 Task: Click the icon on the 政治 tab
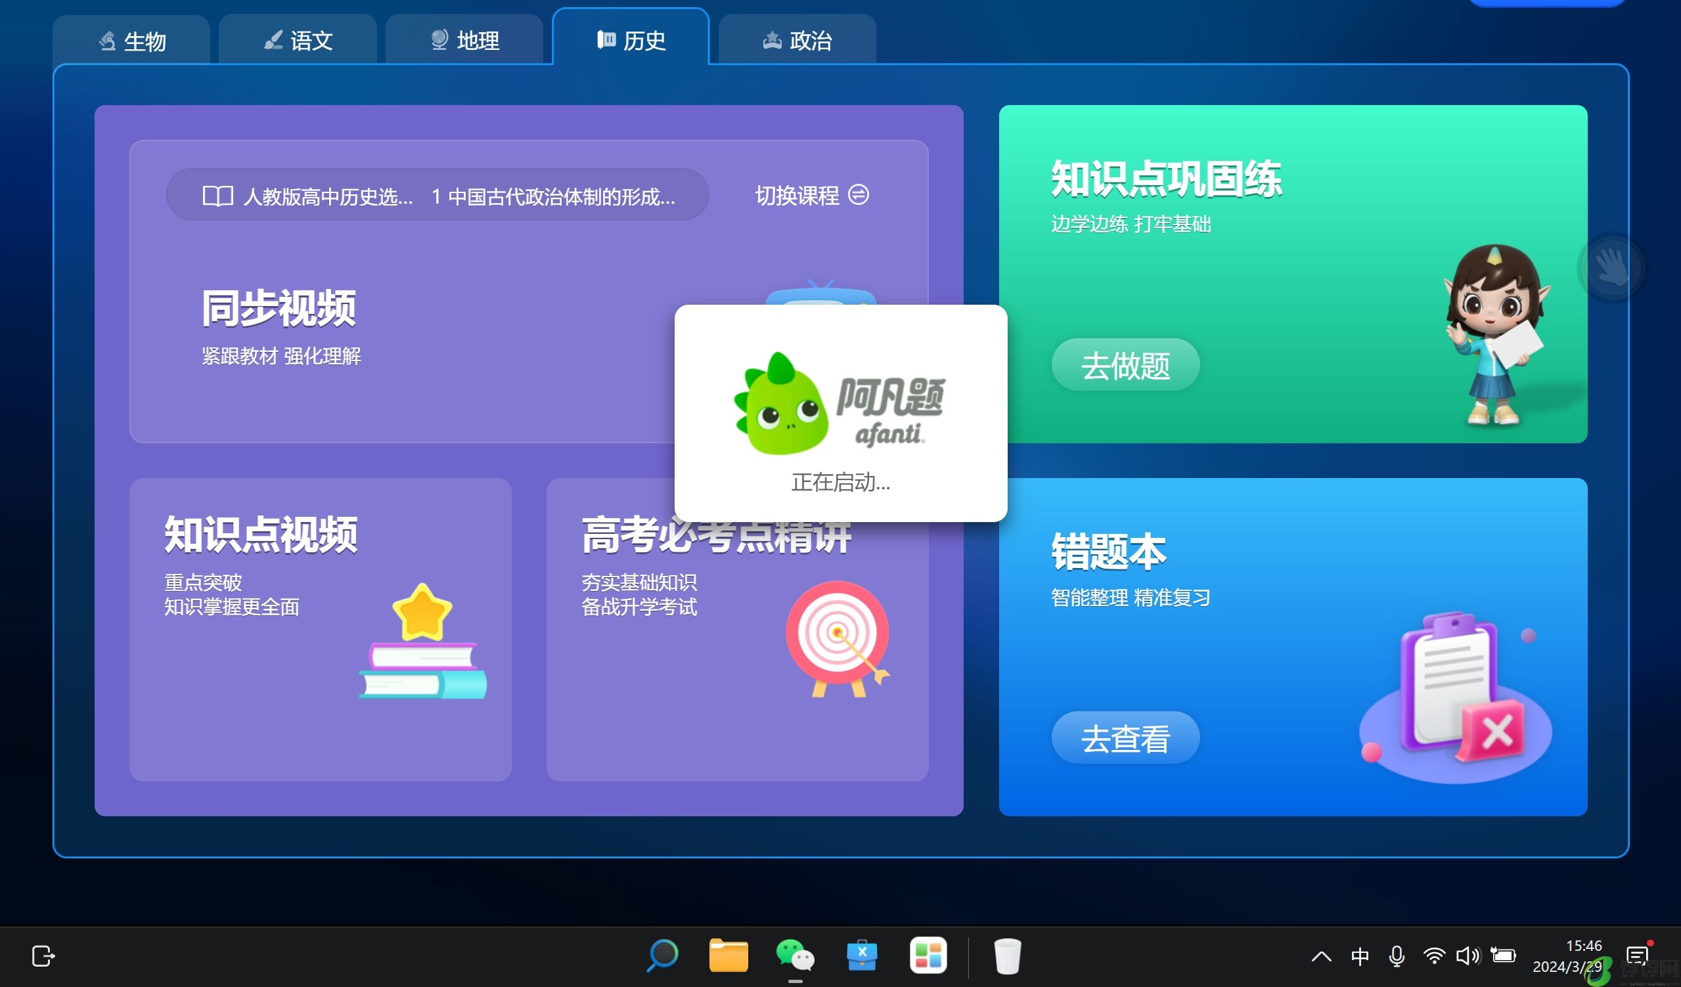point(772,40)
